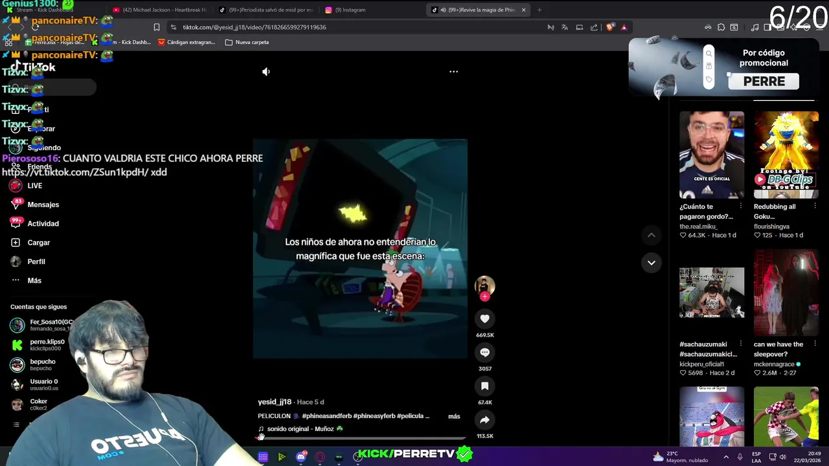Open the sonido original - Muñoz sound
The height and width of the screenshot is (466, 829).
tap(301, 428)
